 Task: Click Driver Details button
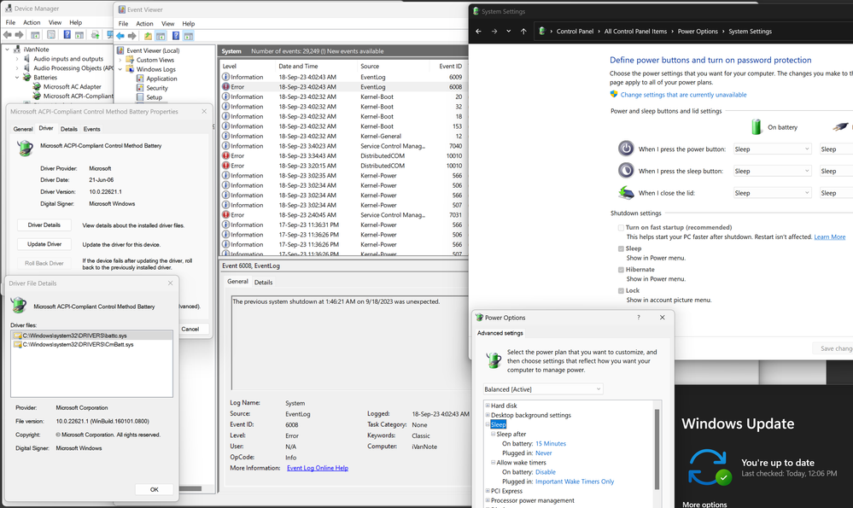coord(44,225)
